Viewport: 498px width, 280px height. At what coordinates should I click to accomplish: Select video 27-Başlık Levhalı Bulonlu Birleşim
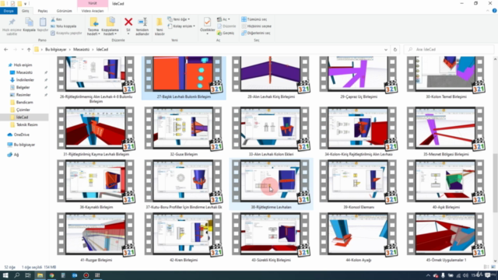[184, 78]
